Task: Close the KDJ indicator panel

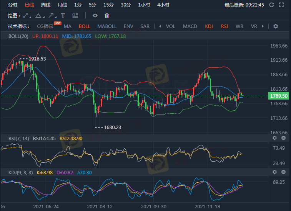Action: coord(283,173)
